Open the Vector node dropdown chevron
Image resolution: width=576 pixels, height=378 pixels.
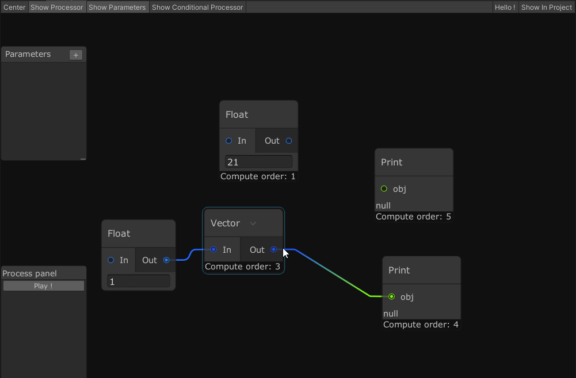click(x=253, y=223)
